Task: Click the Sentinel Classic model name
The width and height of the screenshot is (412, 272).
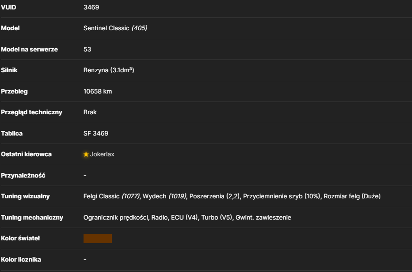Action: click(x=106, y=28)
